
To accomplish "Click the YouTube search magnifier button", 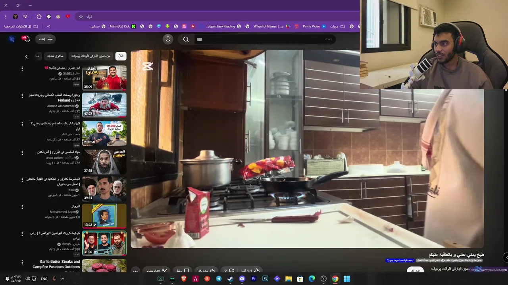I will coord(186,39).
